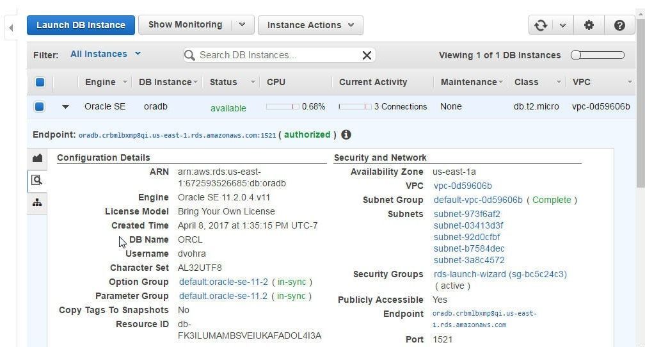Collapse the left navigation panel arrow
This screenshot has height=347, width=645.
(x=11, y=28)
